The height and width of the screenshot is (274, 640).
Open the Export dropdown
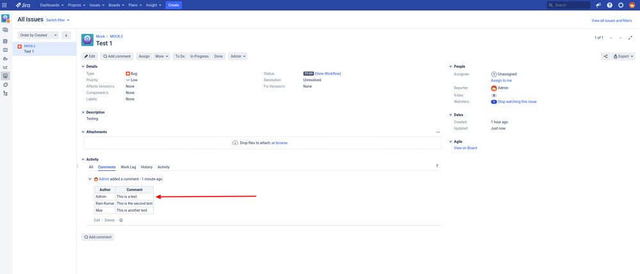coord(623,56)
